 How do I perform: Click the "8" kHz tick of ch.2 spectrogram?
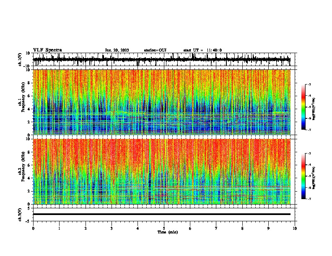[x=29, y=152]
